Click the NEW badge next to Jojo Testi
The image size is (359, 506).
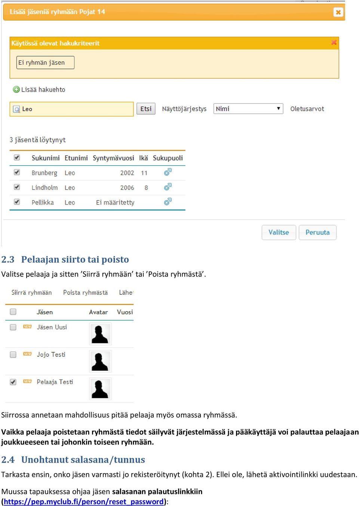tap(27, 354)
